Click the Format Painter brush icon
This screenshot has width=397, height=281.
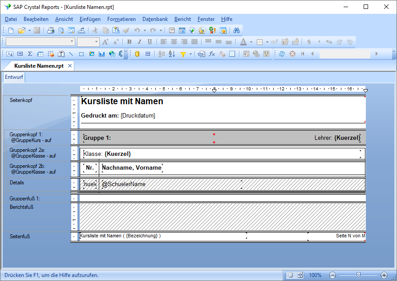(x=126, y=31)
